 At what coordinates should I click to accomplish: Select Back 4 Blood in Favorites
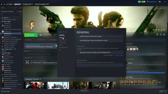click(7, 22)
